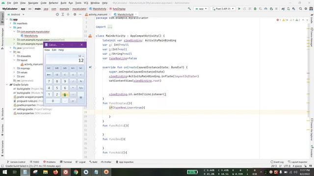Screen dimensions: 314x176
Task: Open the Pixel 5 API 31 device dropdown
Action: 223,9
